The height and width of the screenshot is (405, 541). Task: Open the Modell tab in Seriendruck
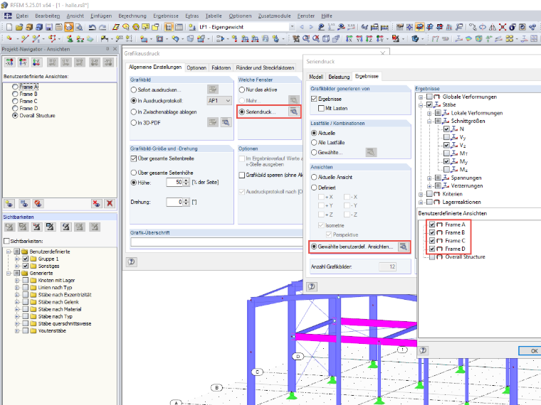click(316, 77)
